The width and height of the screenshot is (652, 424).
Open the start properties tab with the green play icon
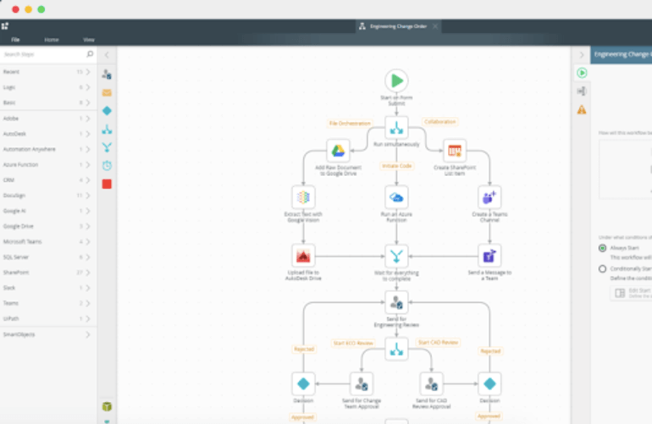point(582,73)
